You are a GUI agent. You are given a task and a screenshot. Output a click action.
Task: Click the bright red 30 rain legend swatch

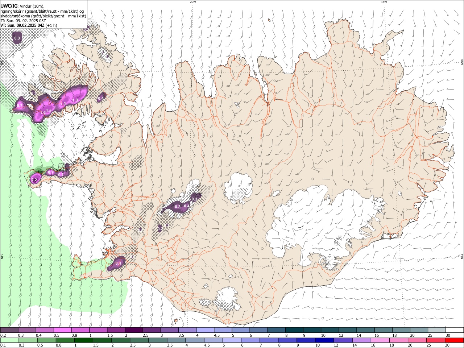click(454, 340)
